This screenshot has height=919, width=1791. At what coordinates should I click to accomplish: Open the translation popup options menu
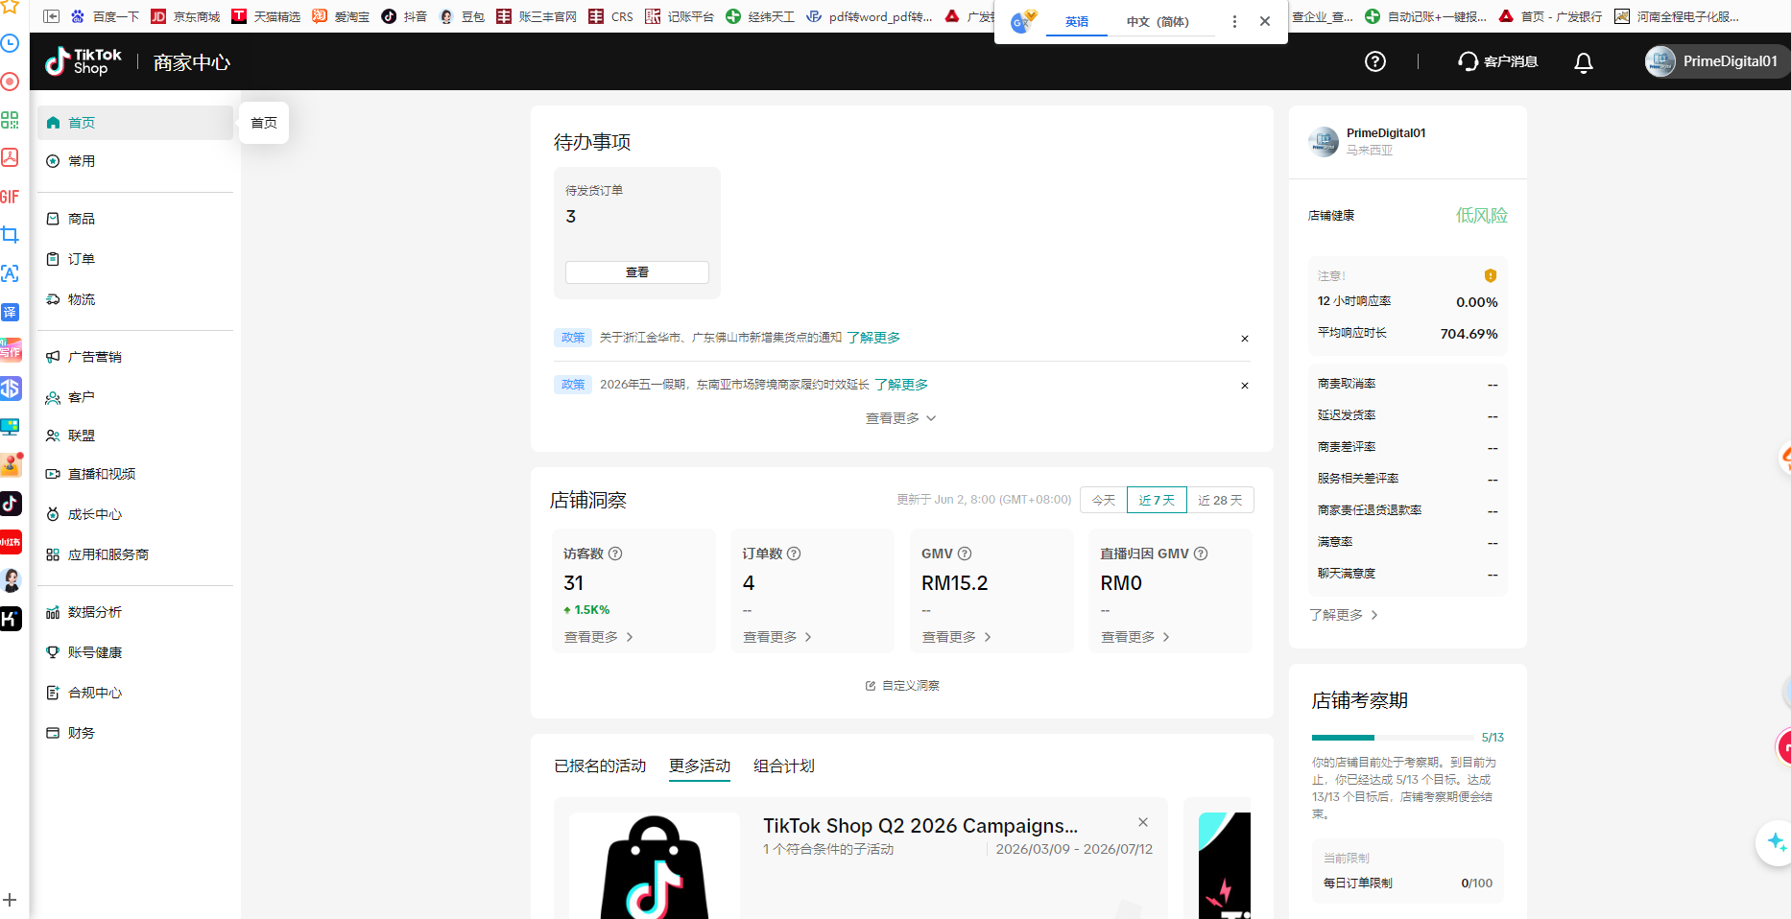tap(1234, 21)
